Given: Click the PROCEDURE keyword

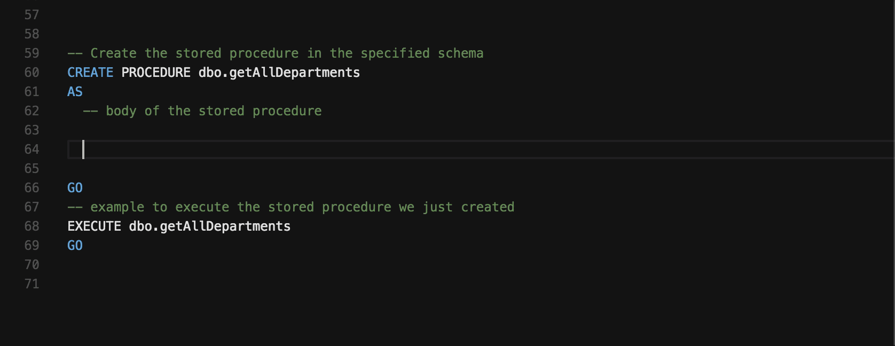Looking at the screenshot, I should pos(156,73).
